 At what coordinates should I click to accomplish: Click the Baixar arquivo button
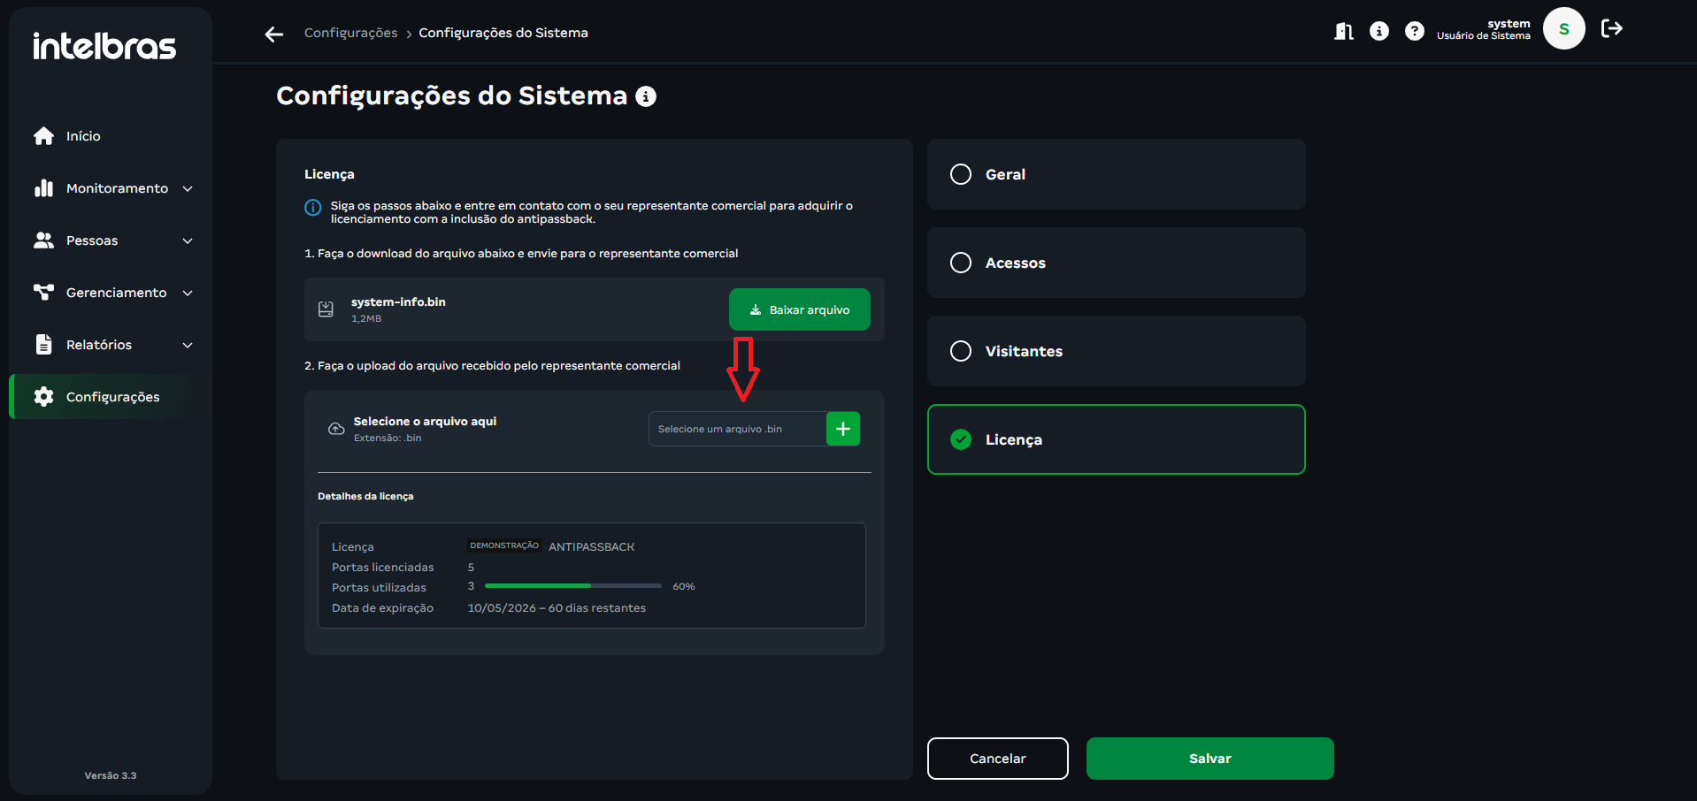799,309
